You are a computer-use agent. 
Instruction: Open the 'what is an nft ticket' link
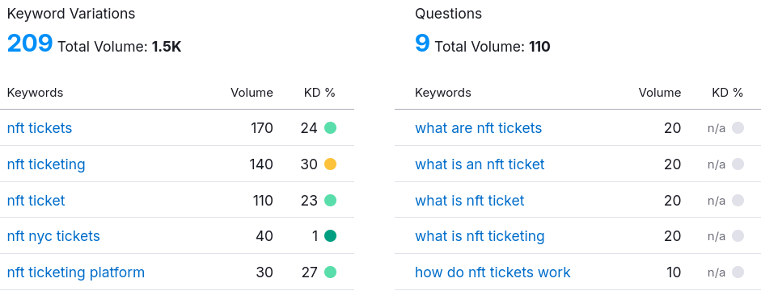(x=480, y=164)
